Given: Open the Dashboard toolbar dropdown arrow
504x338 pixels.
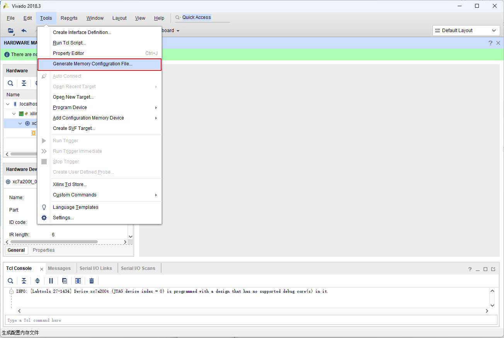Looking at the screenshot, I should (x=178, y=31).
